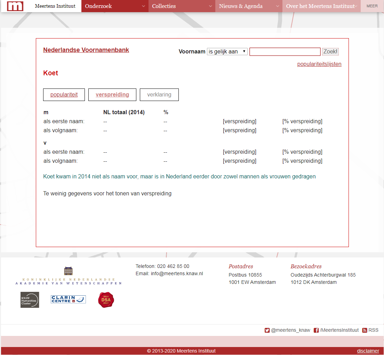This screenshot has width=384, height=355.
Task: Click the red DSA seal badge
Action: tap(106, 300)
